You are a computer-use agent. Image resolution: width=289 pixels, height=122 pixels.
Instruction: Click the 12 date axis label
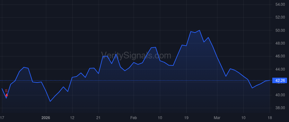click(x=72, y=118)
